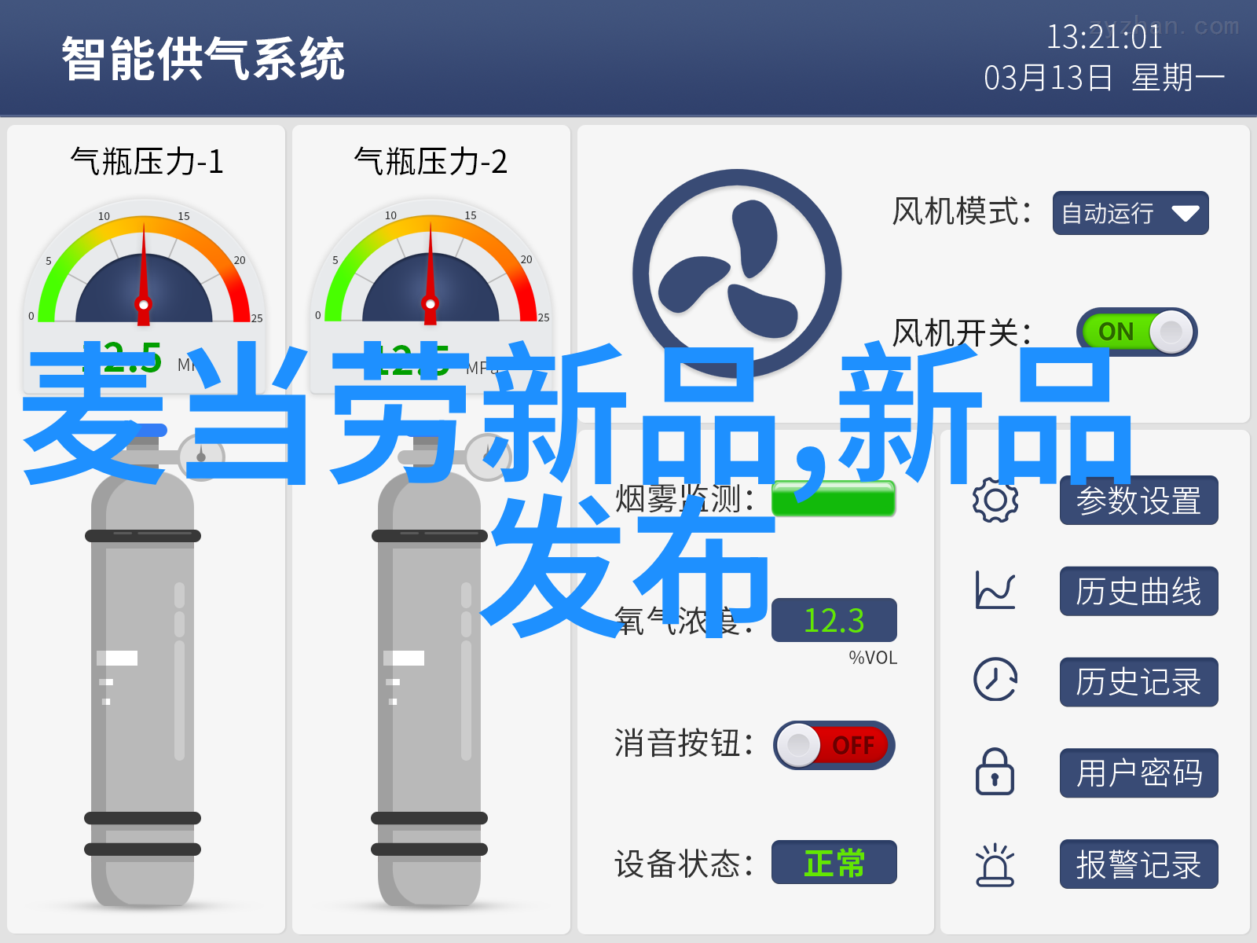
Task: Toggle the 风机开关 ON switch
Action: click(x=1137, y=332)
